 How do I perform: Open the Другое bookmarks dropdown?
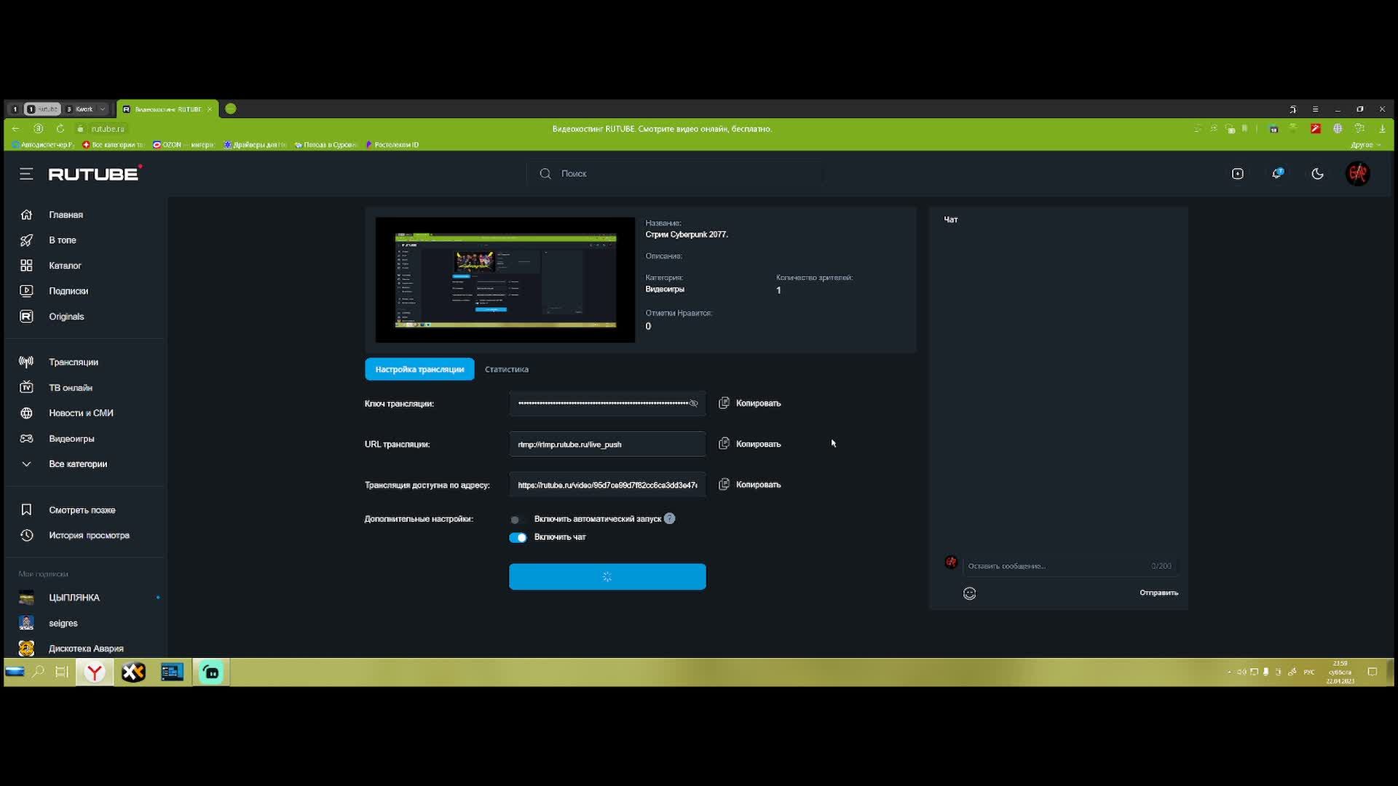point(1365,145)
